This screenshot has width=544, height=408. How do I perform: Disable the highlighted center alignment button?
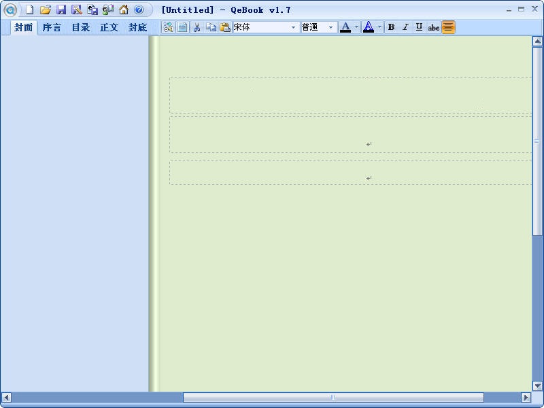tap(448, 27)
